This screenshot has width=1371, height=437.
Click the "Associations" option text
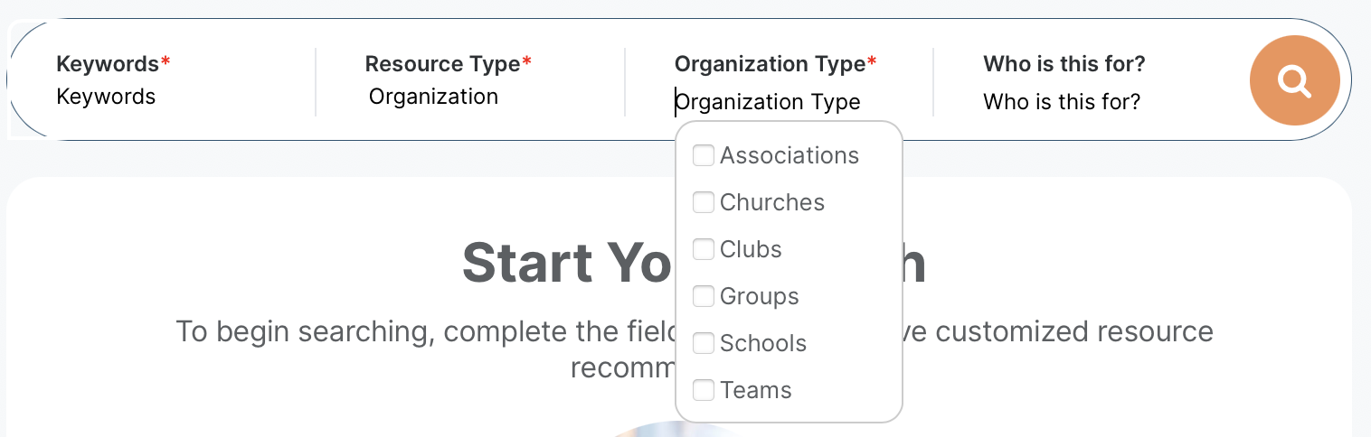(789, 155)
